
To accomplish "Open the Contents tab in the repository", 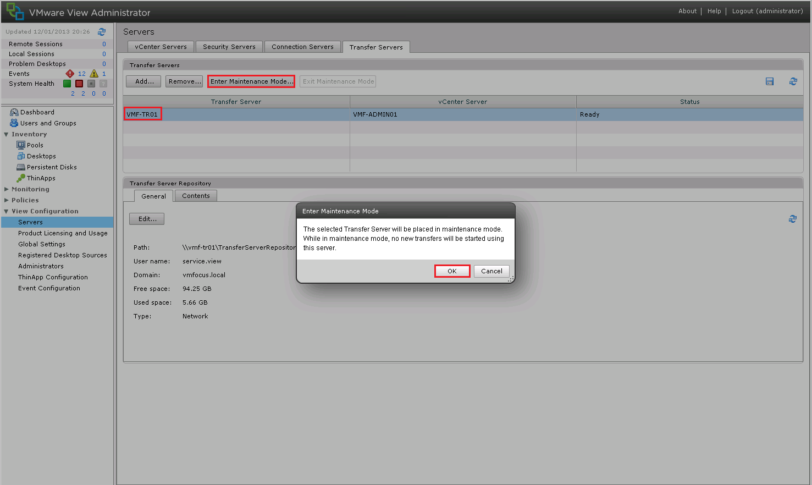I will point(196,196).
